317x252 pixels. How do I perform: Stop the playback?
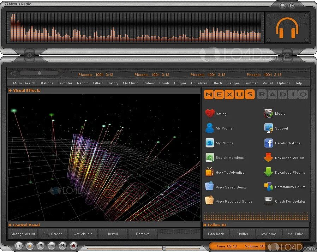pyautogui.click(x=52, y=246)
